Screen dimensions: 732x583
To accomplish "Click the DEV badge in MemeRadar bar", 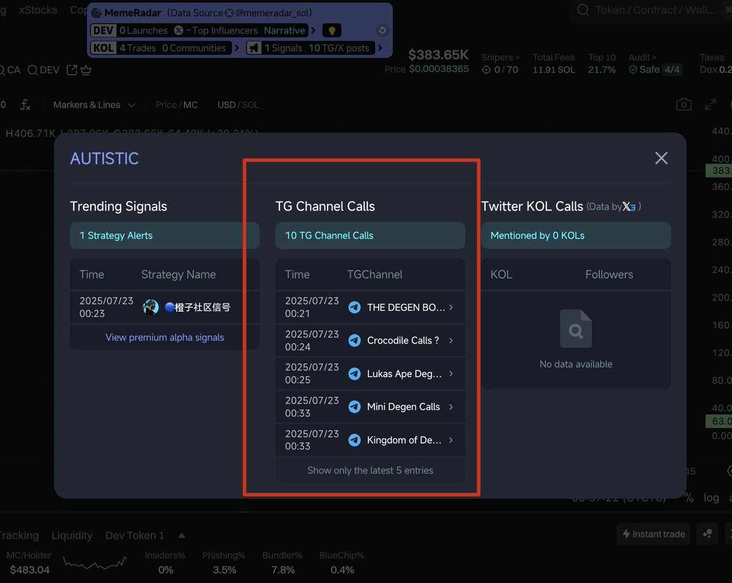I will point(104,30).
